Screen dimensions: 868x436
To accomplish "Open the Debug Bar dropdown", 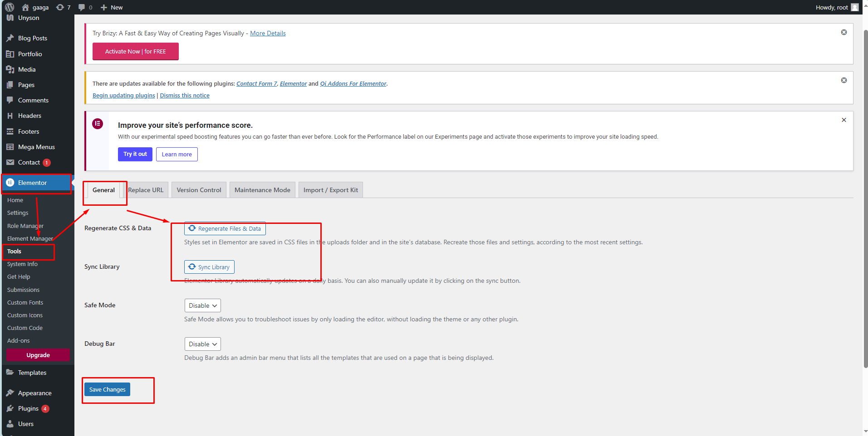I will click(202, 344).
